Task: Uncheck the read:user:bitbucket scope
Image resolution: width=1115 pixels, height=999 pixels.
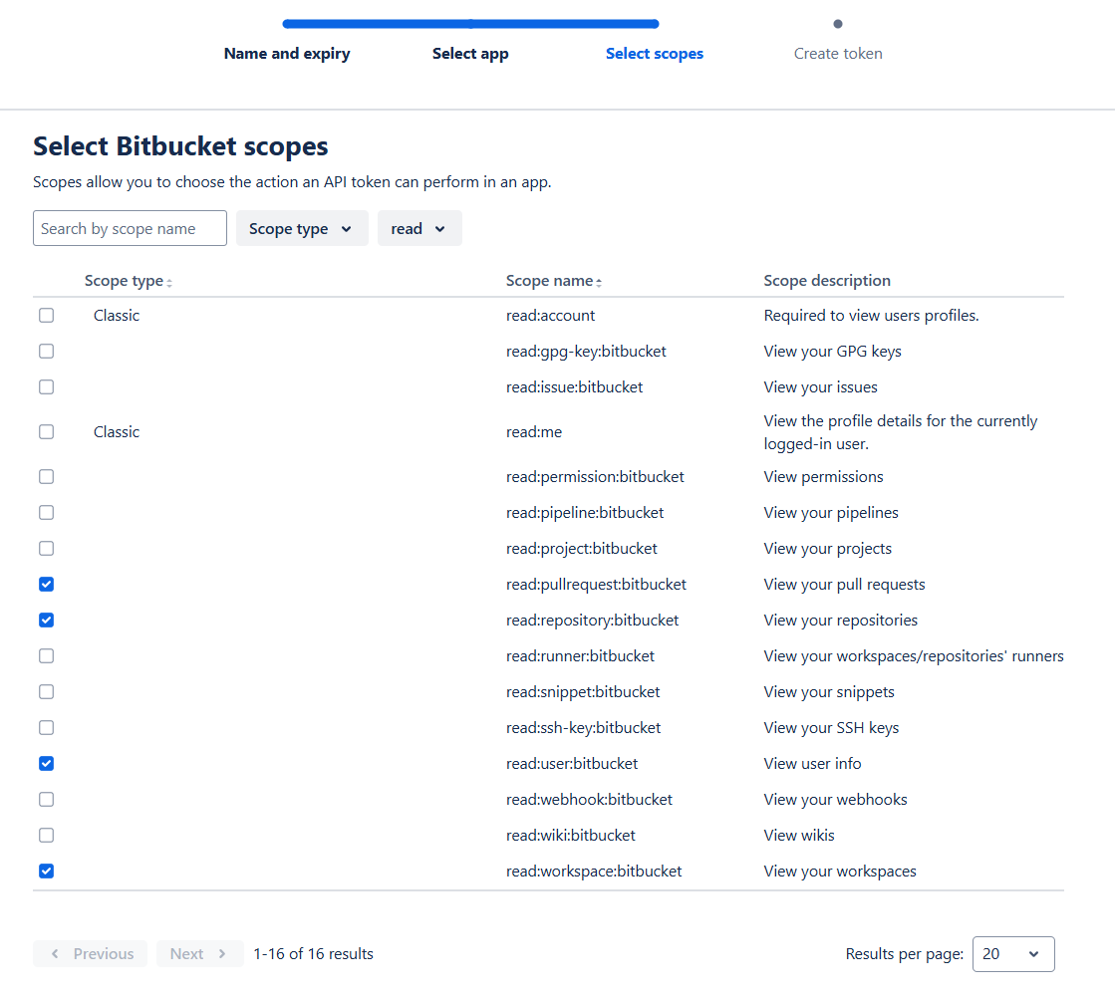Action: 46,764
